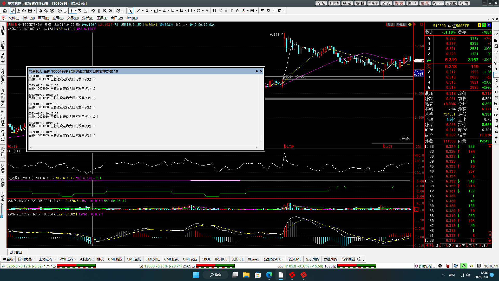Select the 15-minute period in right sidebar
The height and width of the screenshot is (281, 499).
tap(496, 86)
